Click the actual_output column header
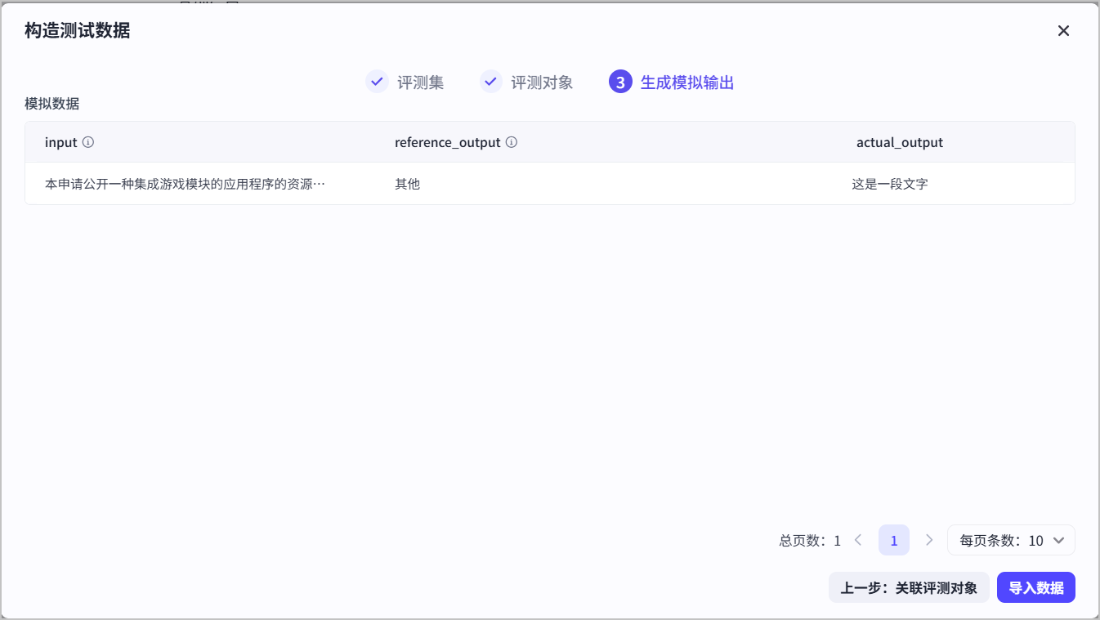Image resolution: width=1100 pixels, height=620 pixels. 900,142
